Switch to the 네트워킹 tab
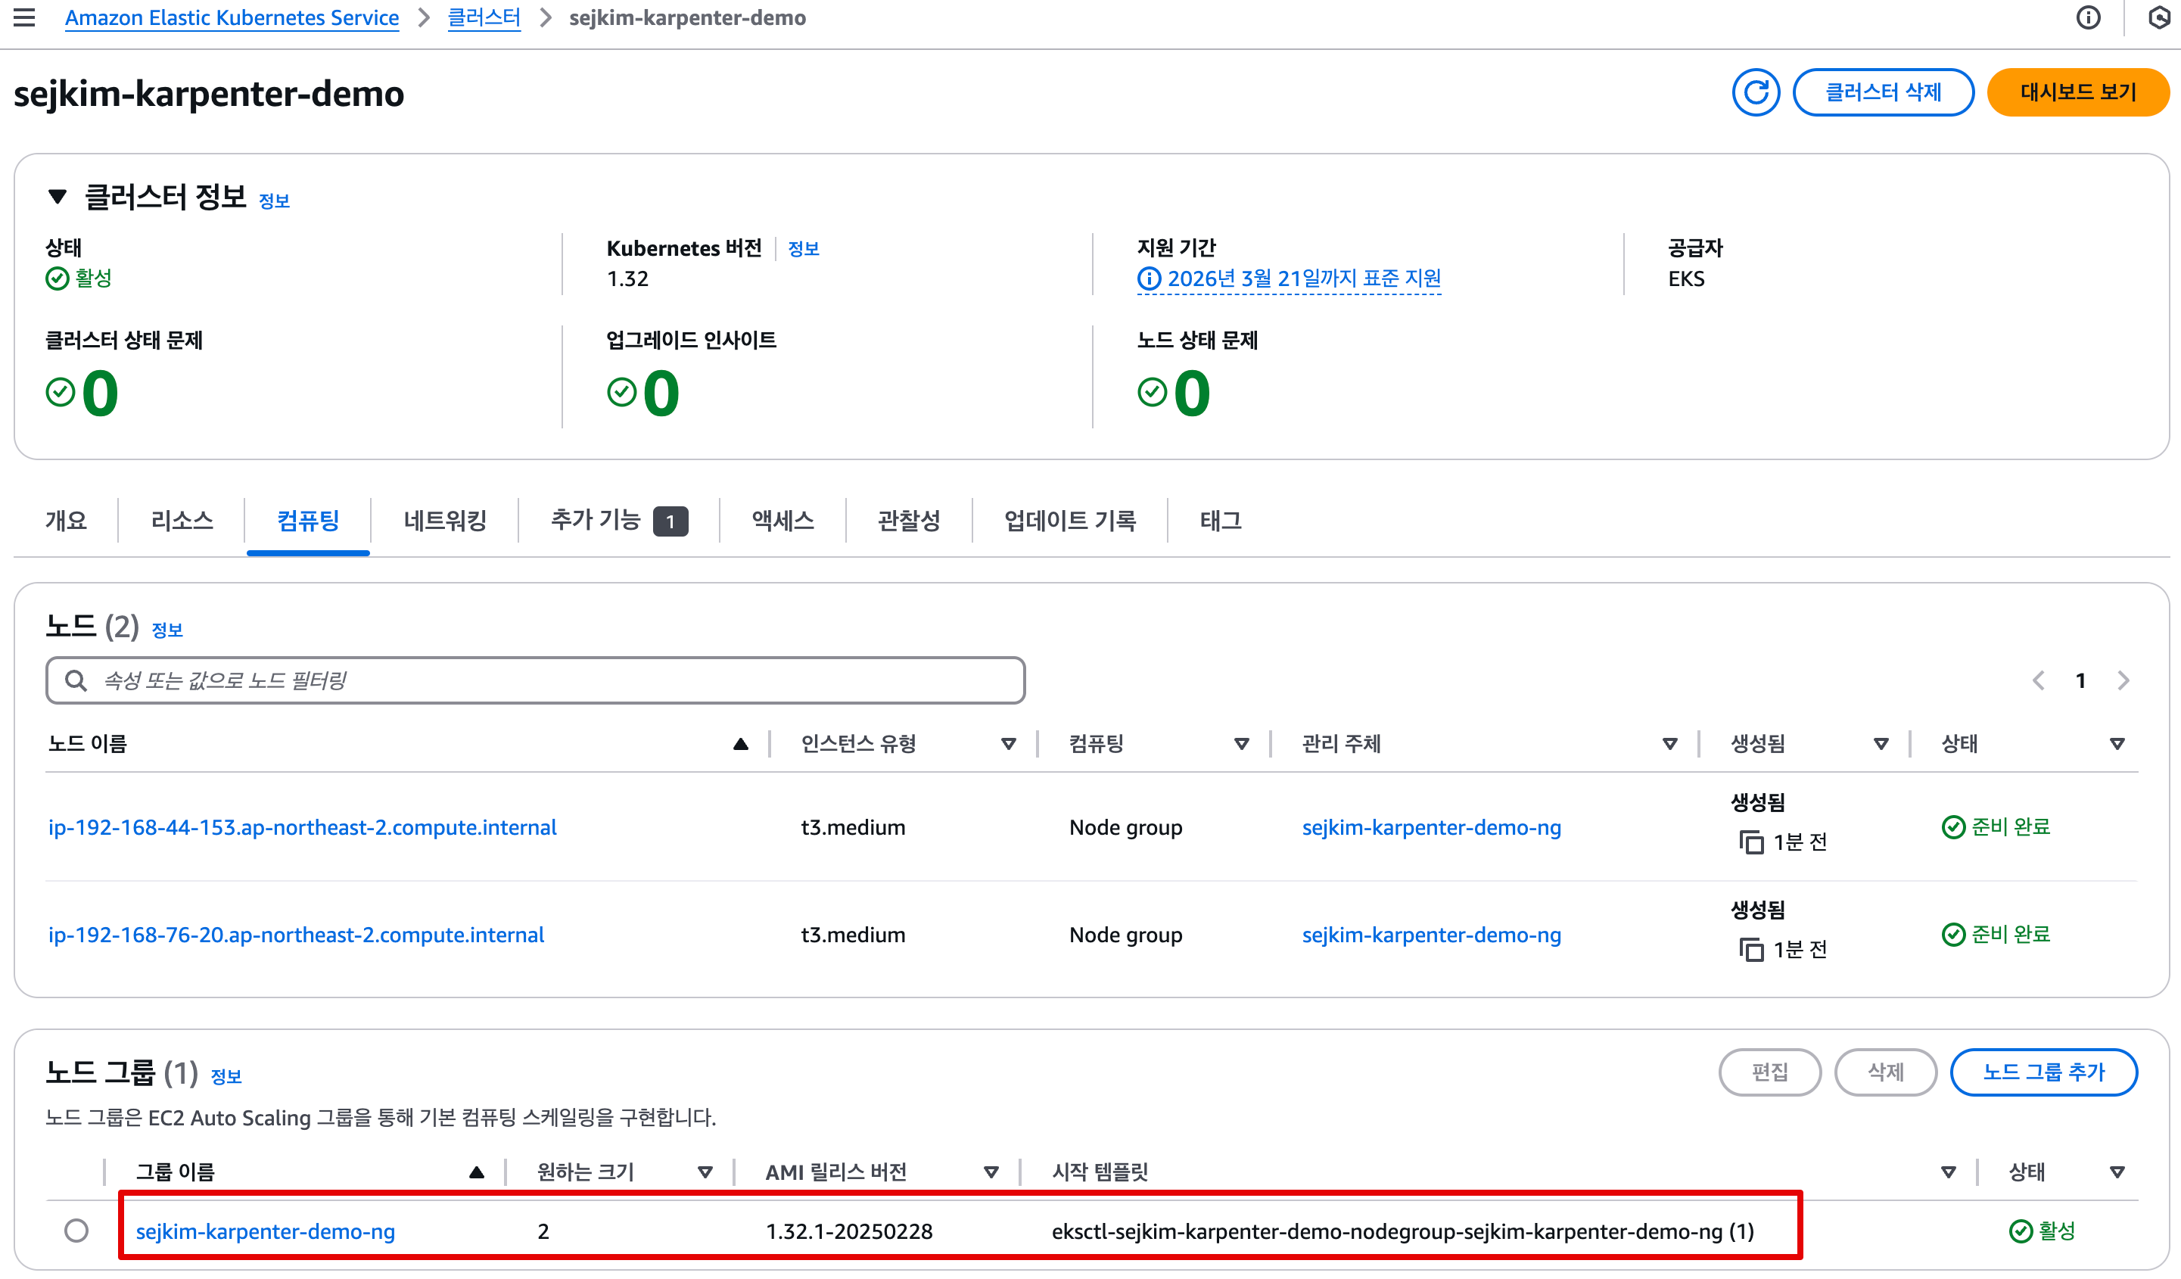This screenshot has width=2181, height=1279. click(x=445, y=520)
